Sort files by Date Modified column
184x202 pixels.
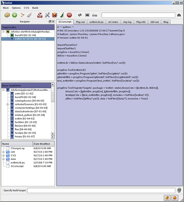tap(44, 144)
